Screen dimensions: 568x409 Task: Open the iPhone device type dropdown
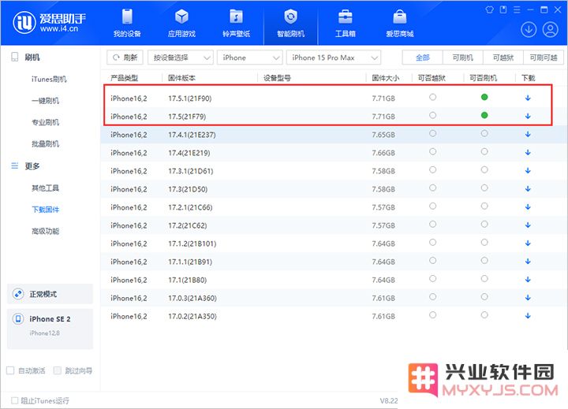point(249,58)
